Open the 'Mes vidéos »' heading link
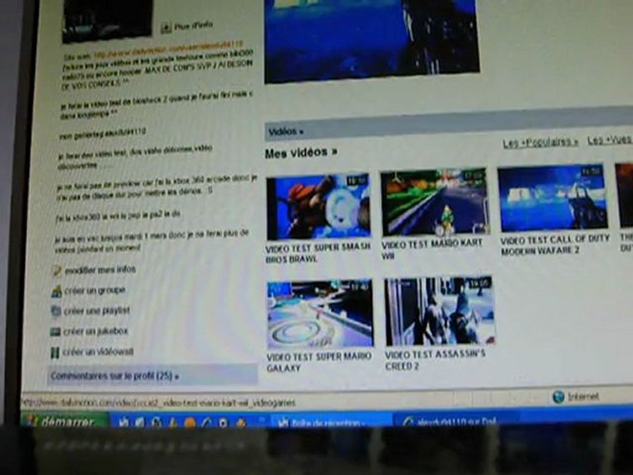Image resolution: width=633 pixels, height=475 pixels. click(x=301, y=152)
